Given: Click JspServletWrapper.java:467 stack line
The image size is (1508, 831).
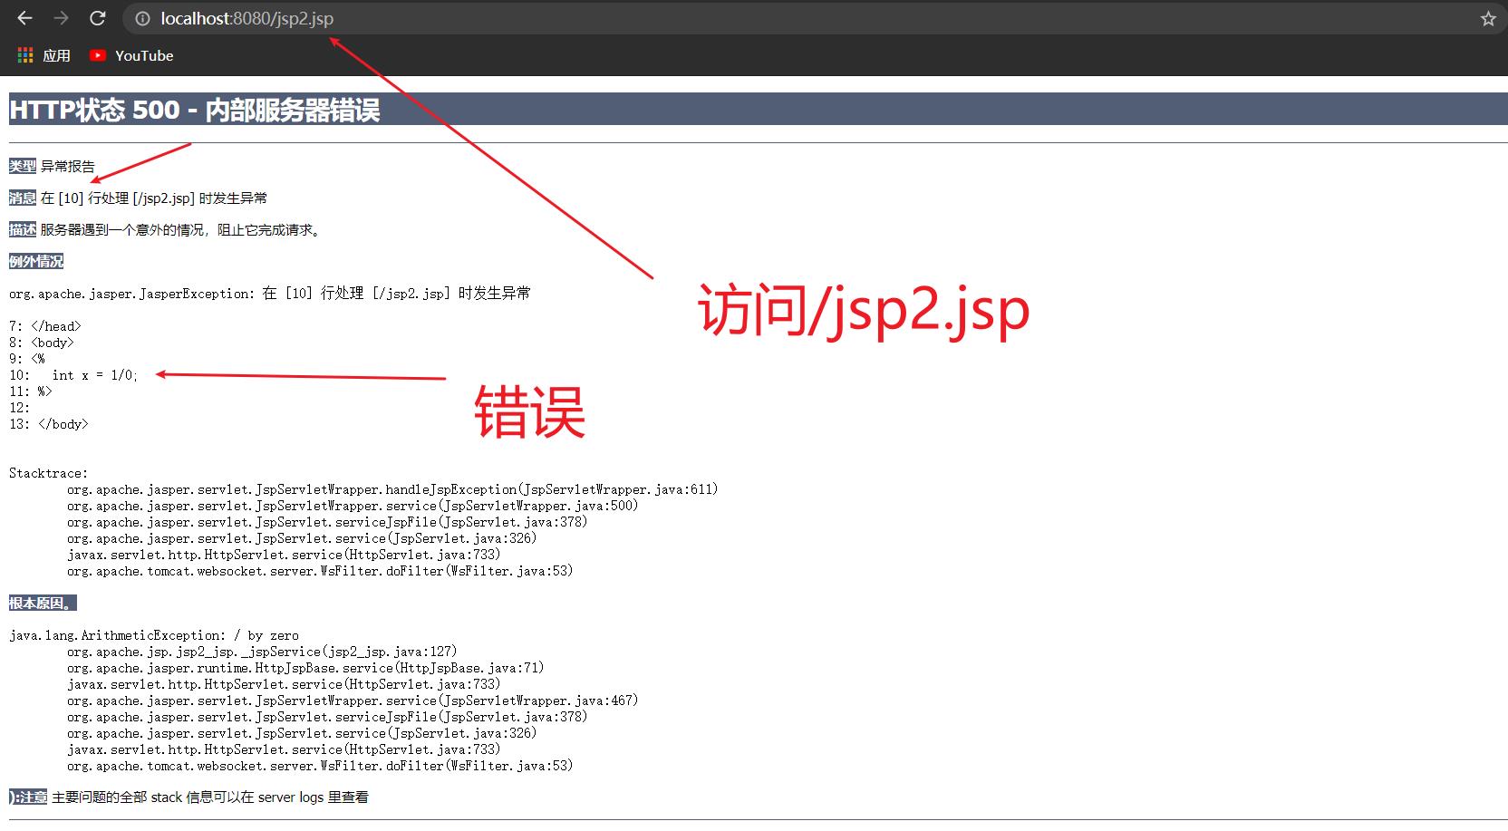Looking at the screenshot, I should pyautogui.click(x=353, y=701).
